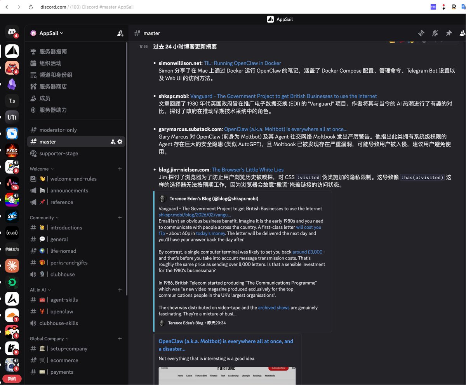
Task: Click the TDK browser extension icon
Action: [433, 7]
